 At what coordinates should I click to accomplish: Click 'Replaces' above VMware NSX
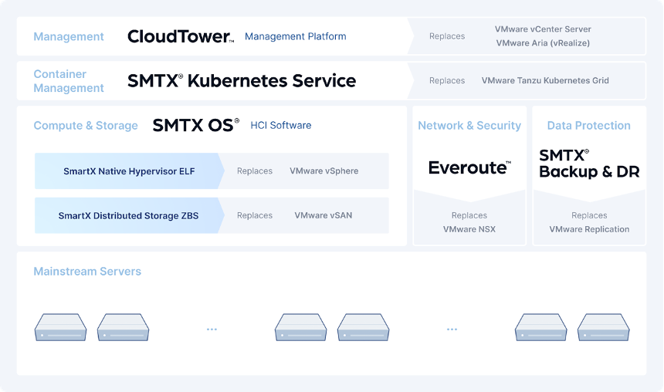(469, 215)
